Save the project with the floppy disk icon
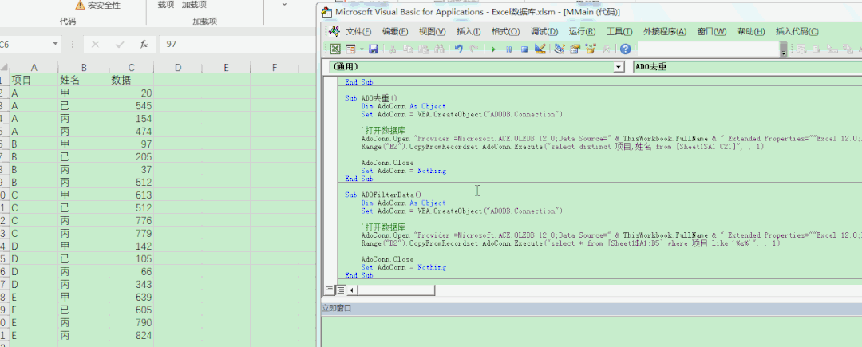The width and height of the screenshot is (862, 347). coord(374,49)
